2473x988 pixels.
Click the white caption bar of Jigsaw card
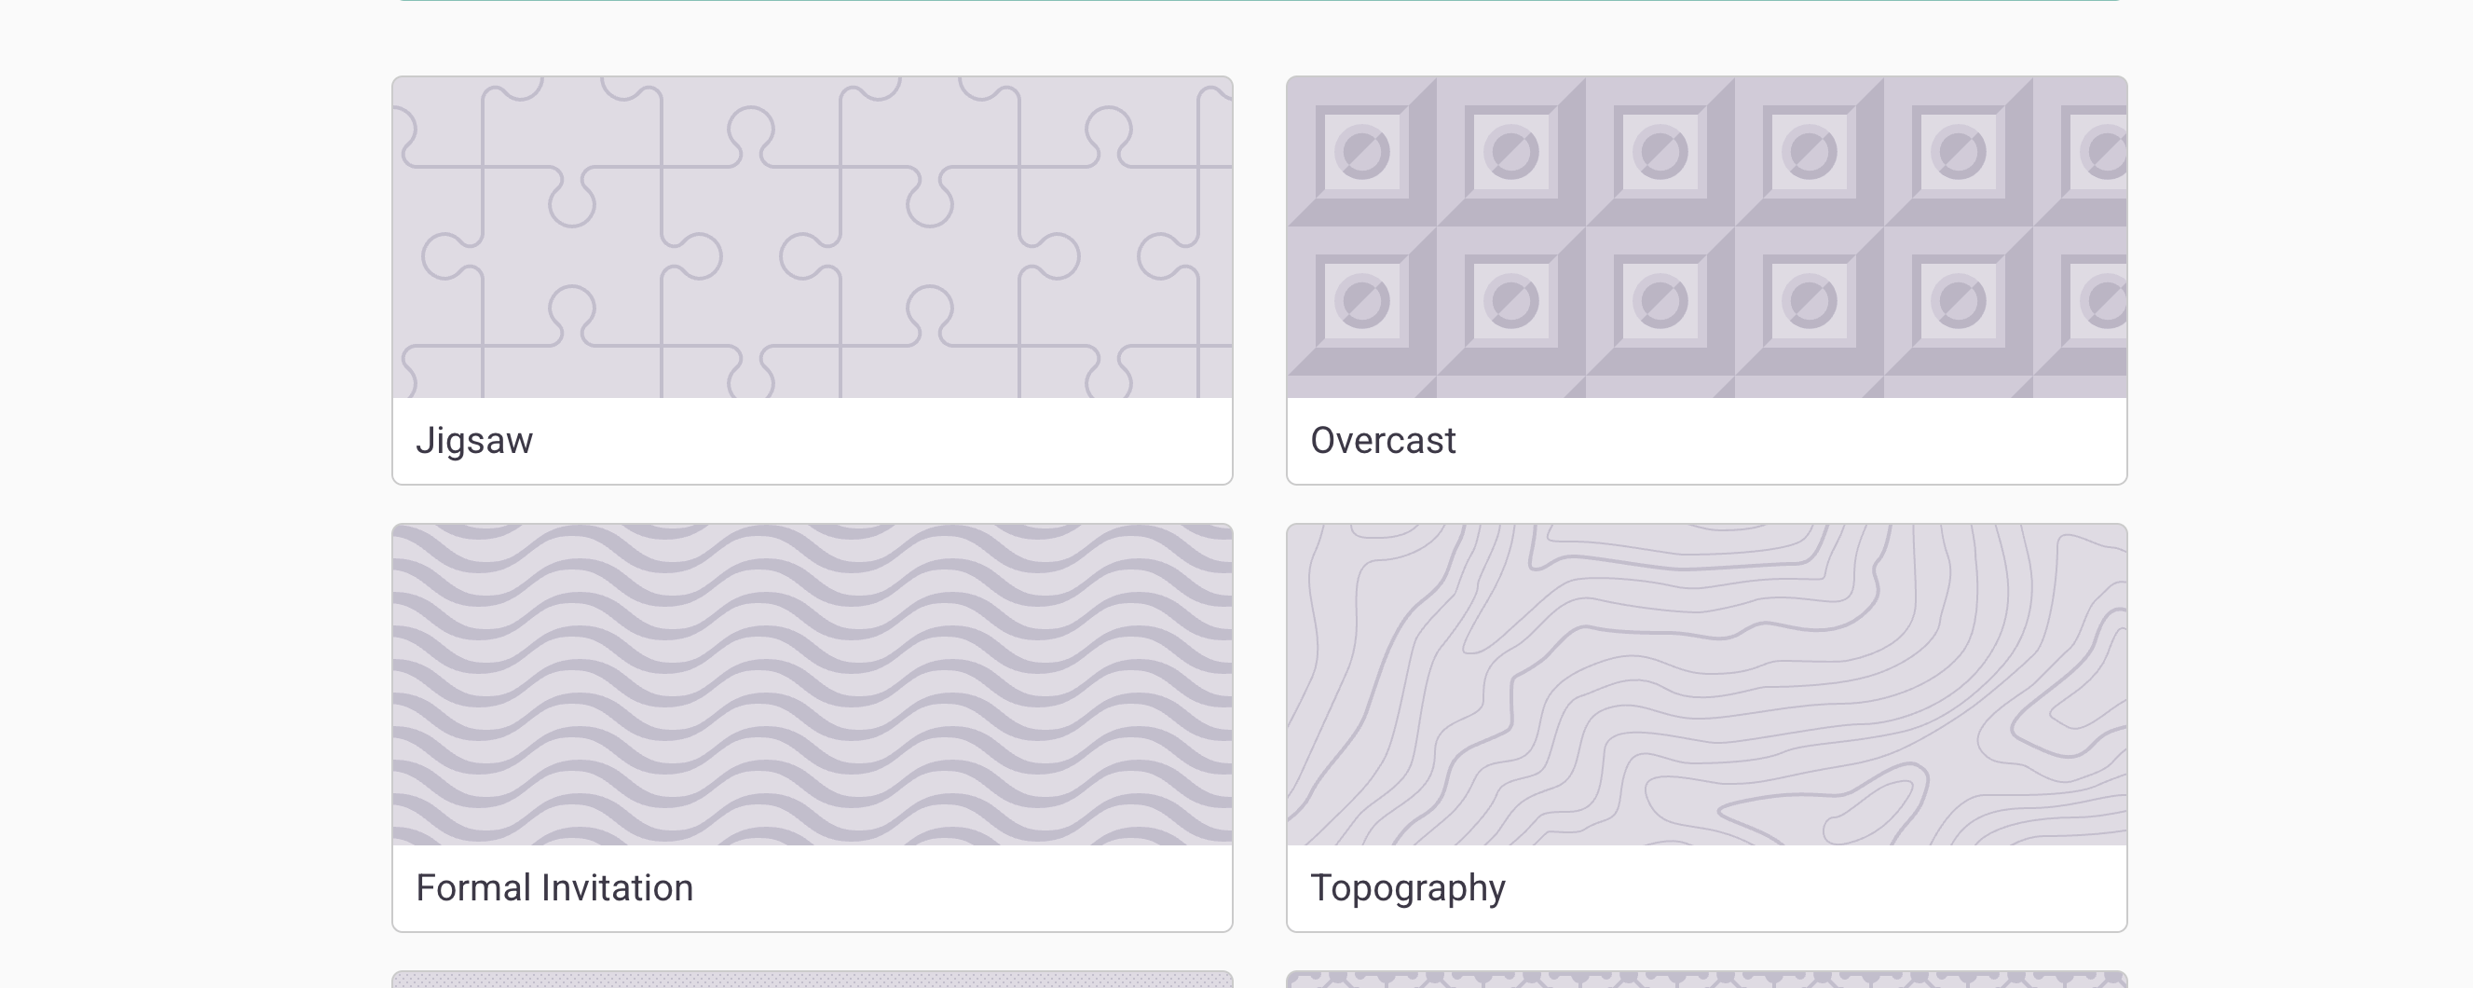tap(864, 441)
